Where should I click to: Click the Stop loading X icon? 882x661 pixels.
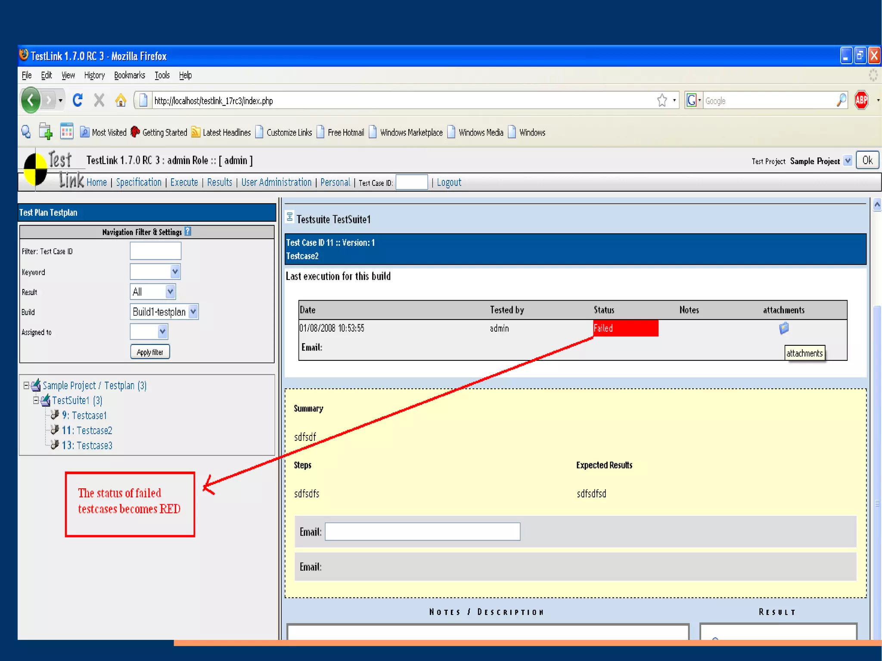pyautogui.click(x=99, y=100)
